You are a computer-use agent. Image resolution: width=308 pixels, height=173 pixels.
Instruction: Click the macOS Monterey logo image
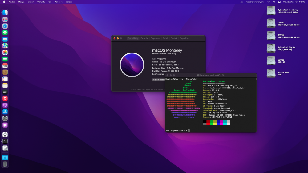(132, 65)
